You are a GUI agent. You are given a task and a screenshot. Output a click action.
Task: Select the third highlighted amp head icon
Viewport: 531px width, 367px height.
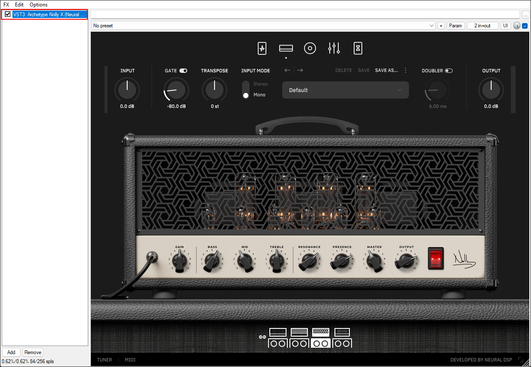coord(321,332)
